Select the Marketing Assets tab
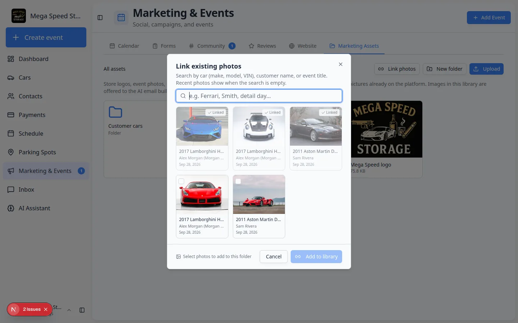518x323 pixels. (354, 46)
